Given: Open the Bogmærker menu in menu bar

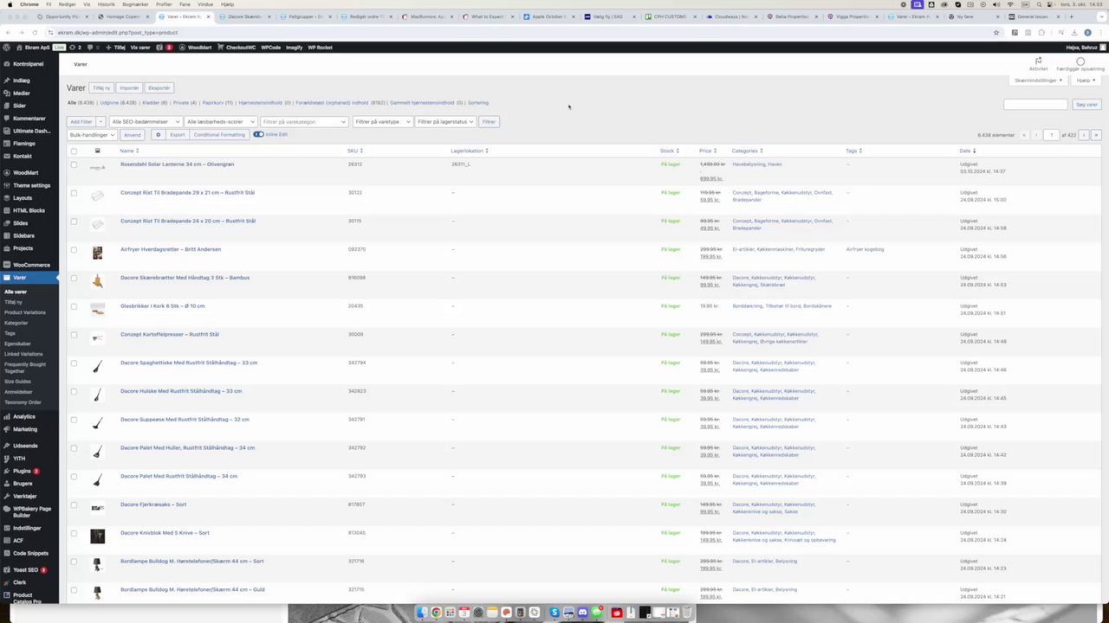Looking at the screenshot, I should click(x=135, y=4).
